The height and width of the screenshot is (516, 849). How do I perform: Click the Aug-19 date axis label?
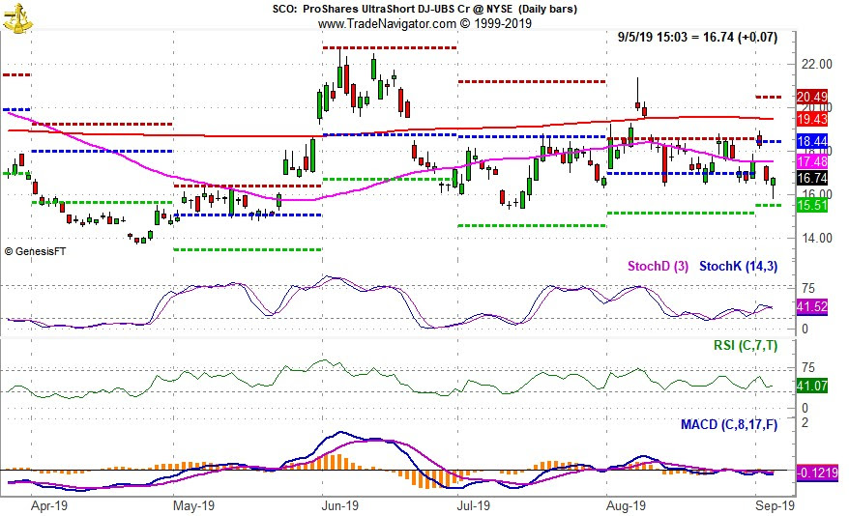coord(626,505)
